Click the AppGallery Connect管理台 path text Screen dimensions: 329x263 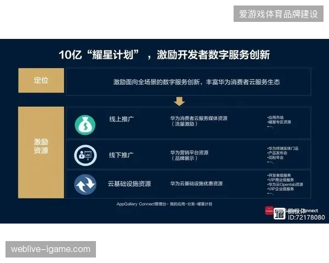pyautogui.click(x=164, y=204)
